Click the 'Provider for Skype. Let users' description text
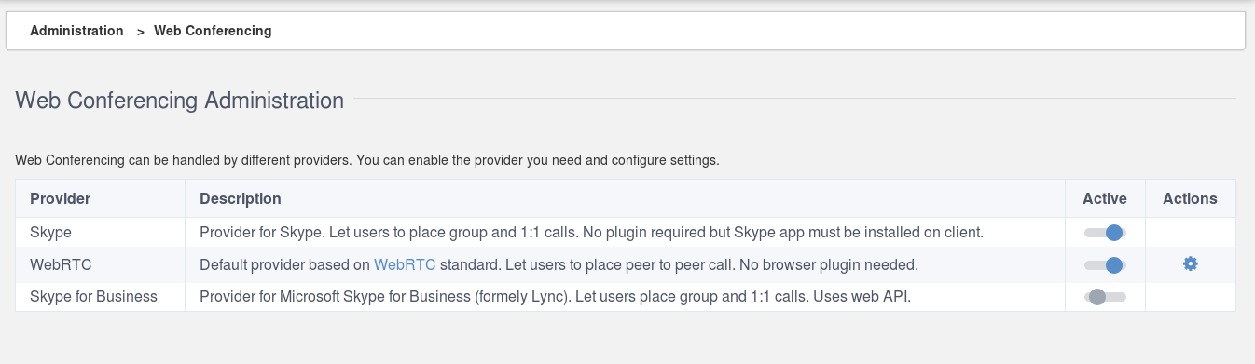Viewport: 1255px width, 364px height. (x=592, y=232)
